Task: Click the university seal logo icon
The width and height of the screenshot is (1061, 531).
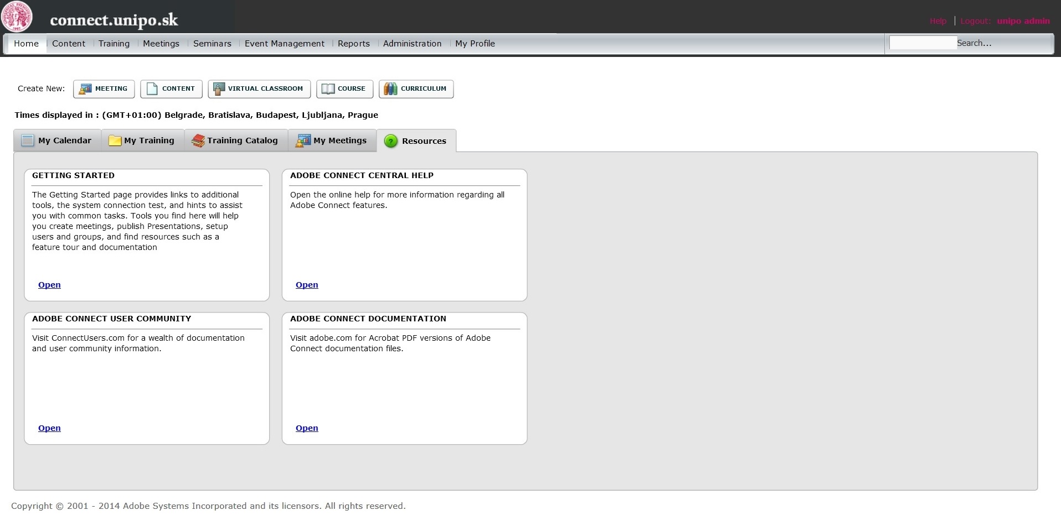Action: click(x=17, y=17)
